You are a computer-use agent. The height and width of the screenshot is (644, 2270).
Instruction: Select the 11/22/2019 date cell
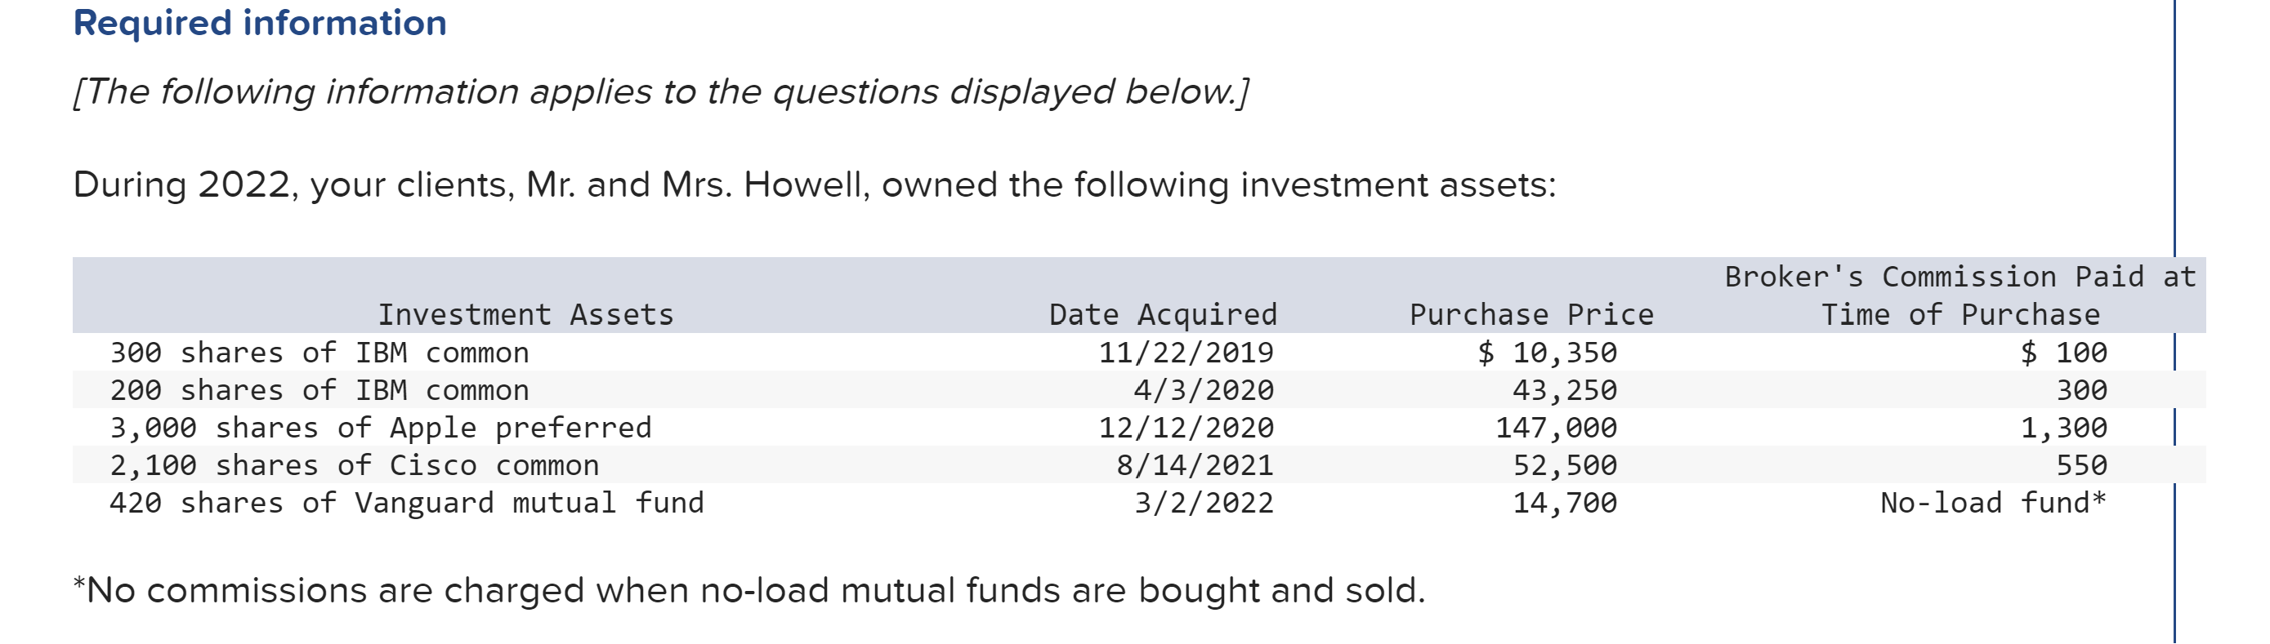[x=1185, y=353]
